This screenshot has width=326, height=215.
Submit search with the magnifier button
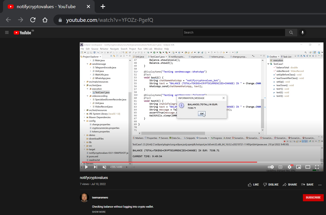click(291, 33)
